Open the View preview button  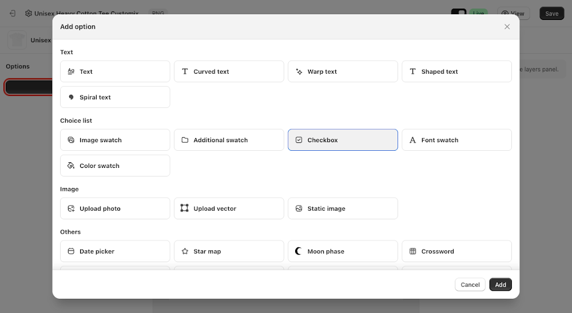(x=513, y=14)
